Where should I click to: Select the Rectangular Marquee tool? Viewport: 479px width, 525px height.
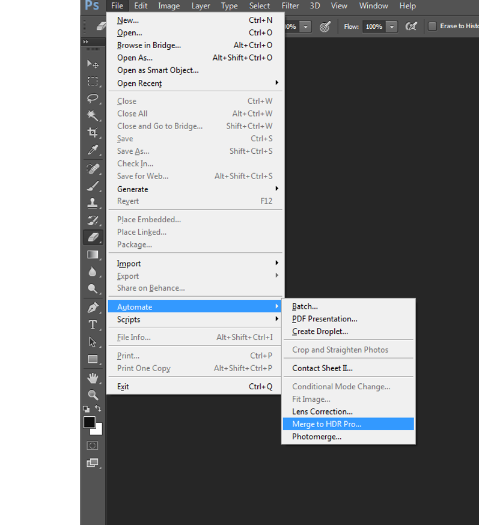93,81
